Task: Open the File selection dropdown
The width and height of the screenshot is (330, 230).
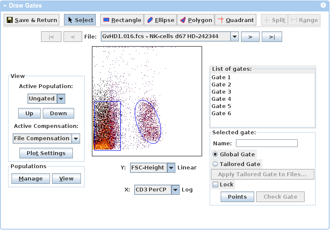Action: [x=235, y=37]
